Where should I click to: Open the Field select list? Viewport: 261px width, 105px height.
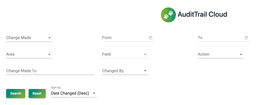tap(125, 55)
